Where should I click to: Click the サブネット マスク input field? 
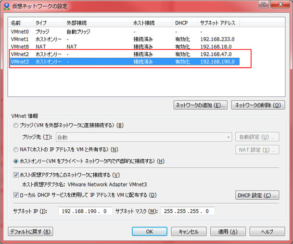tap(188, 211)
